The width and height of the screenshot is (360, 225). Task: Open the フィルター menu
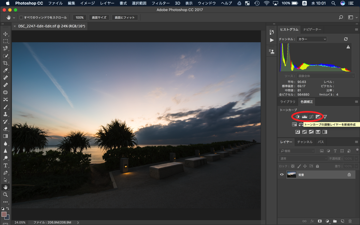tap(160, 3)
